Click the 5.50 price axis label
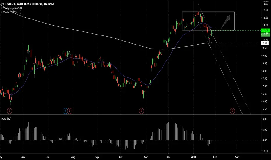The height and width of the screenshot is (160, 271). 265,109
